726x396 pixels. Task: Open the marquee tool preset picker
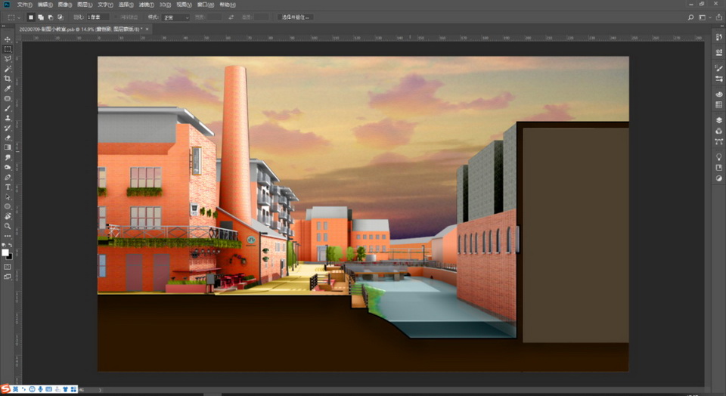click(x=13, y=17)
